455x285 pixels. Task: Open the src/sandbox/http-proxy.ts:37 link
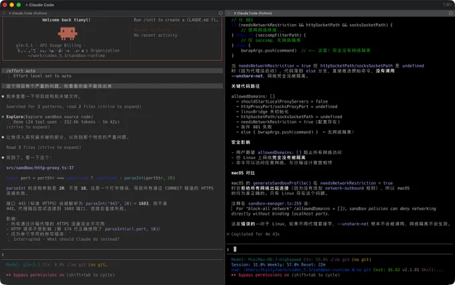point(40,168)
